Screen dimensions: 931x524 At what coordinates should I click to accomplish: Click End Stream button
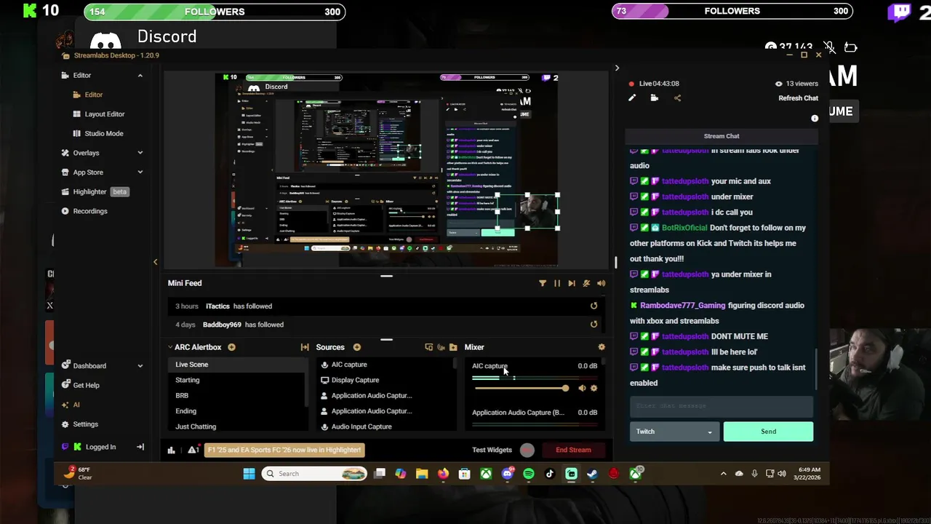tap(573, 450)
